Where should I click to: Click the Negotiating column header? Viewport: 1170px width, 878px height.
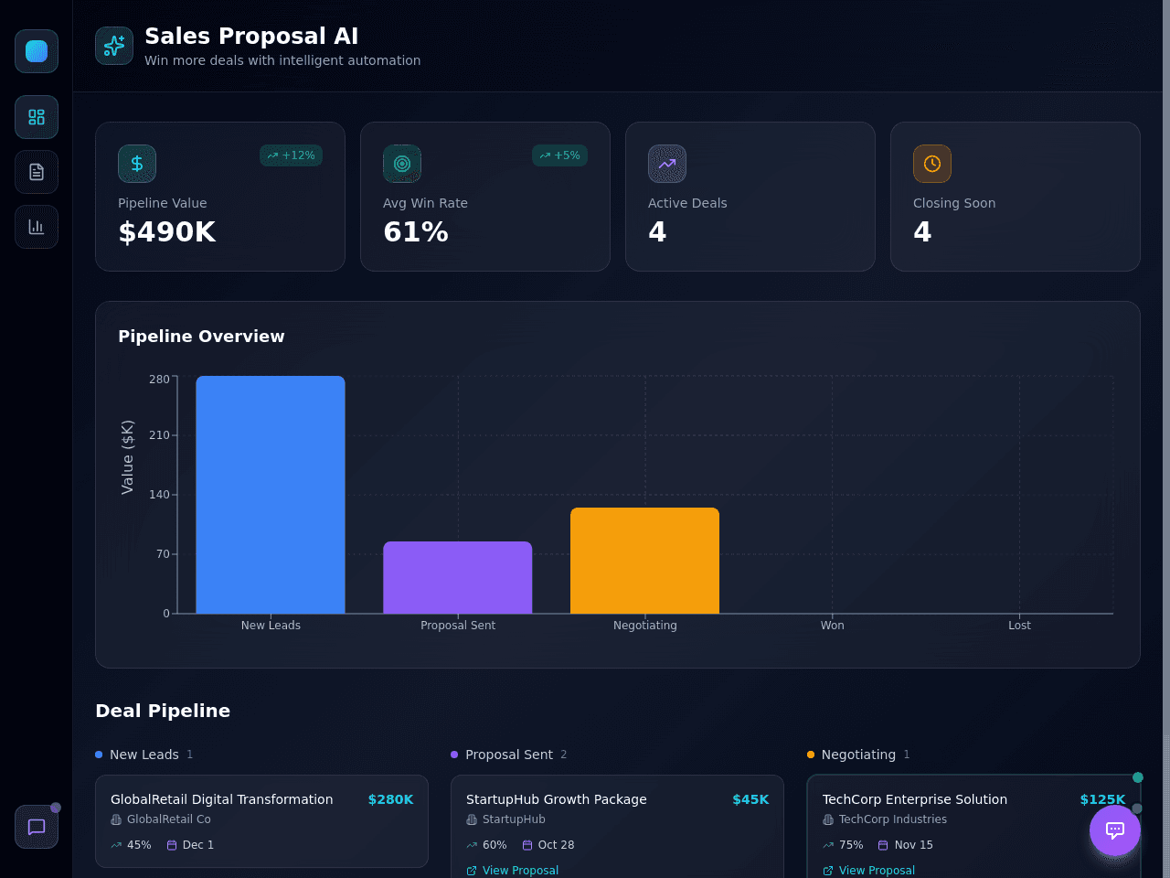858,755
